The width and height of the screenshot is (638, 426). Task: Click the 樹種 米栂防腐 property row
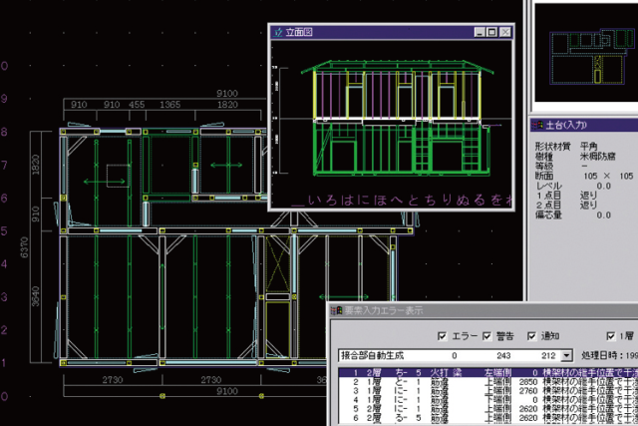click(583, 157)
